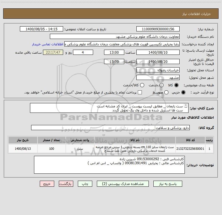Select the کالا radio button
The height and width of the screenshot is (215, 222).
click(176, 85)
